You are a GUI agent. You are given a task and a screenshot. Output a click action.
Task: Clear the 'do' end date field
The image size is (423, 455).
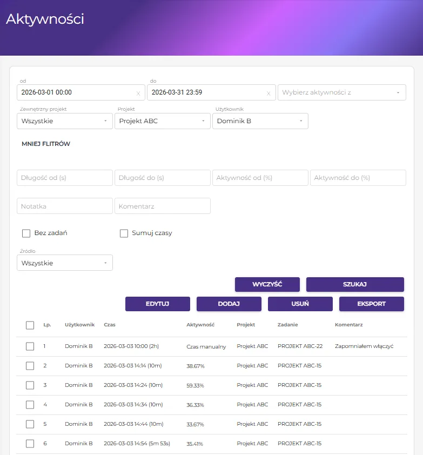[x=268, y=93]
